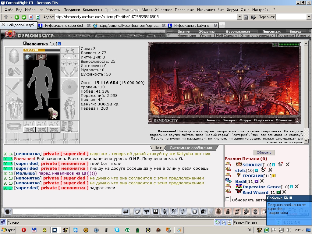This screenshot has height=234, width=312.
Task: Open a new tab with plus button
Action: click(x=222, y=25)
